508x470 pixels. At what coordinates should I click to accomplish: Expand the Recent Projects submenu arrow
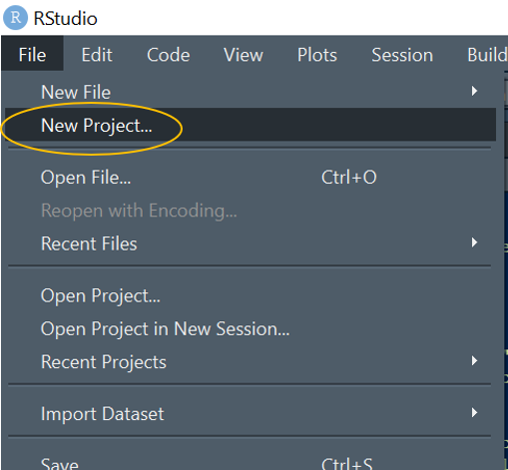[474, 361]
